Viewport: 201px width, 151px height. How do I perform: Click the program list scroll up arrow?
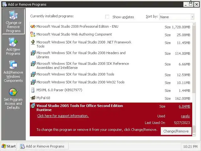(x=194, y=24)
